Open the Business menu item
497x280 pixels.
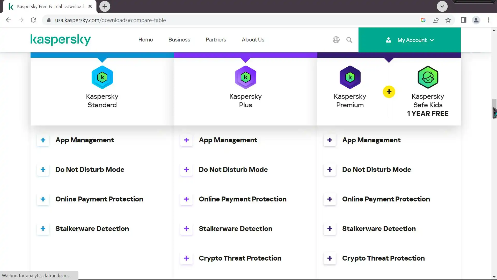click(x=179, y=40)
